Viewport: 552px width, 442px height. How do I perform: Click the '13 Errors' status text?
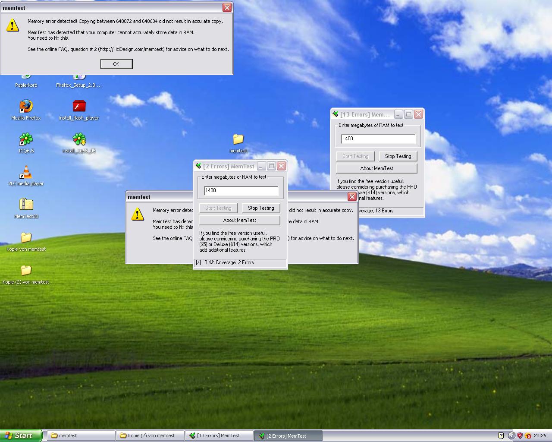click(x=384, y=211)
